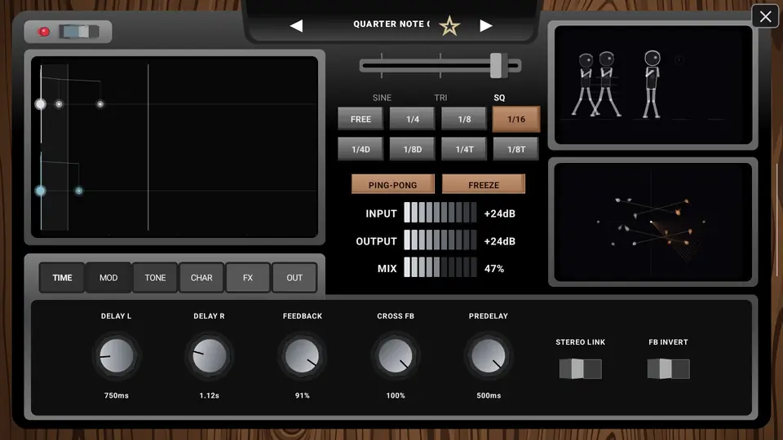
Task: Click the large blue delay node
Action: (41, 191)
